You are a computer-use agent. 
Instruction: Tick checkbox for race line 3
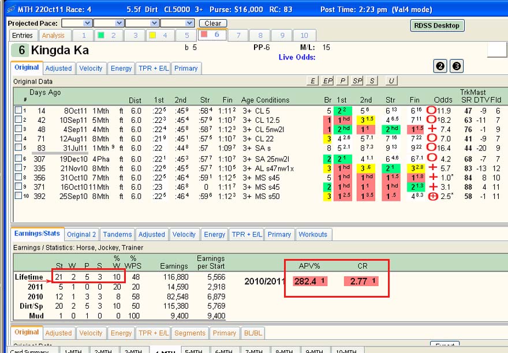point(18,129)
